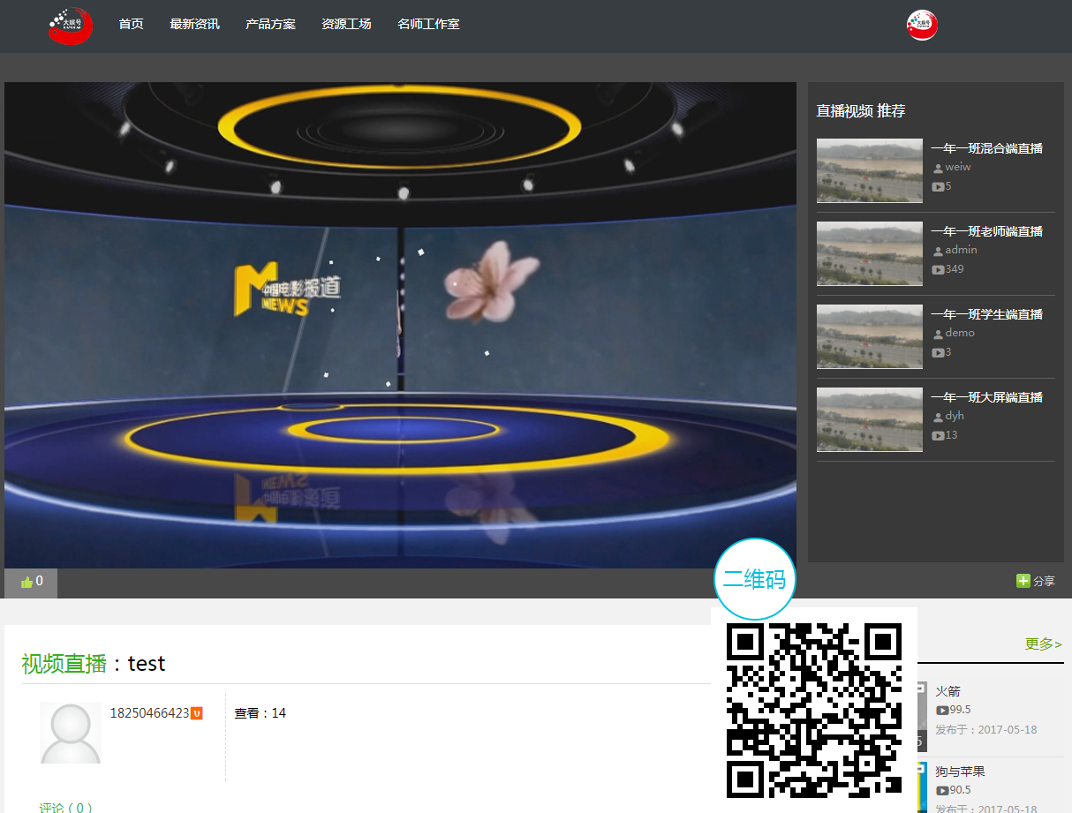This screenshot has width=1072, height=813.
Task: Click the 分享 share link
Action: [1045, 581]
